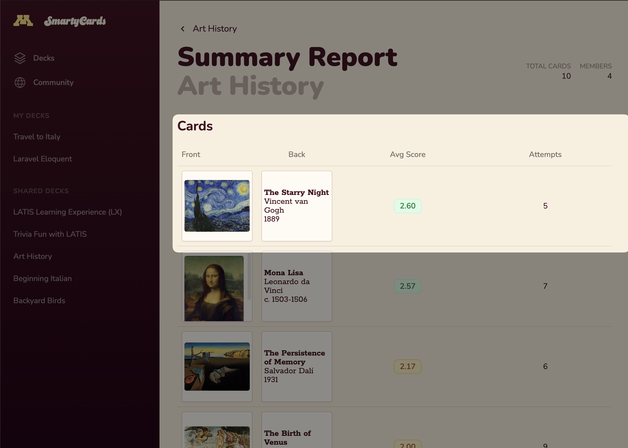Click the Mona Lisa painting thumbnail
This screenshot has width=628, height=448.
click(214, 288)
